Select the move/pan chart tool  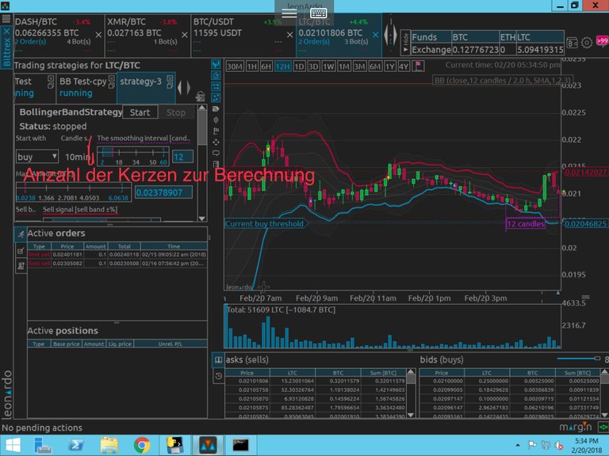coord(216,142)
